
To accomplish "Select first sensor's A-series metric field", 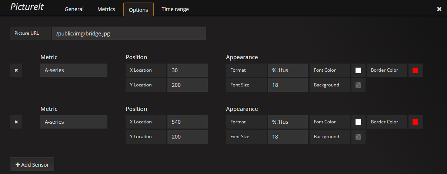I will 74,70.
